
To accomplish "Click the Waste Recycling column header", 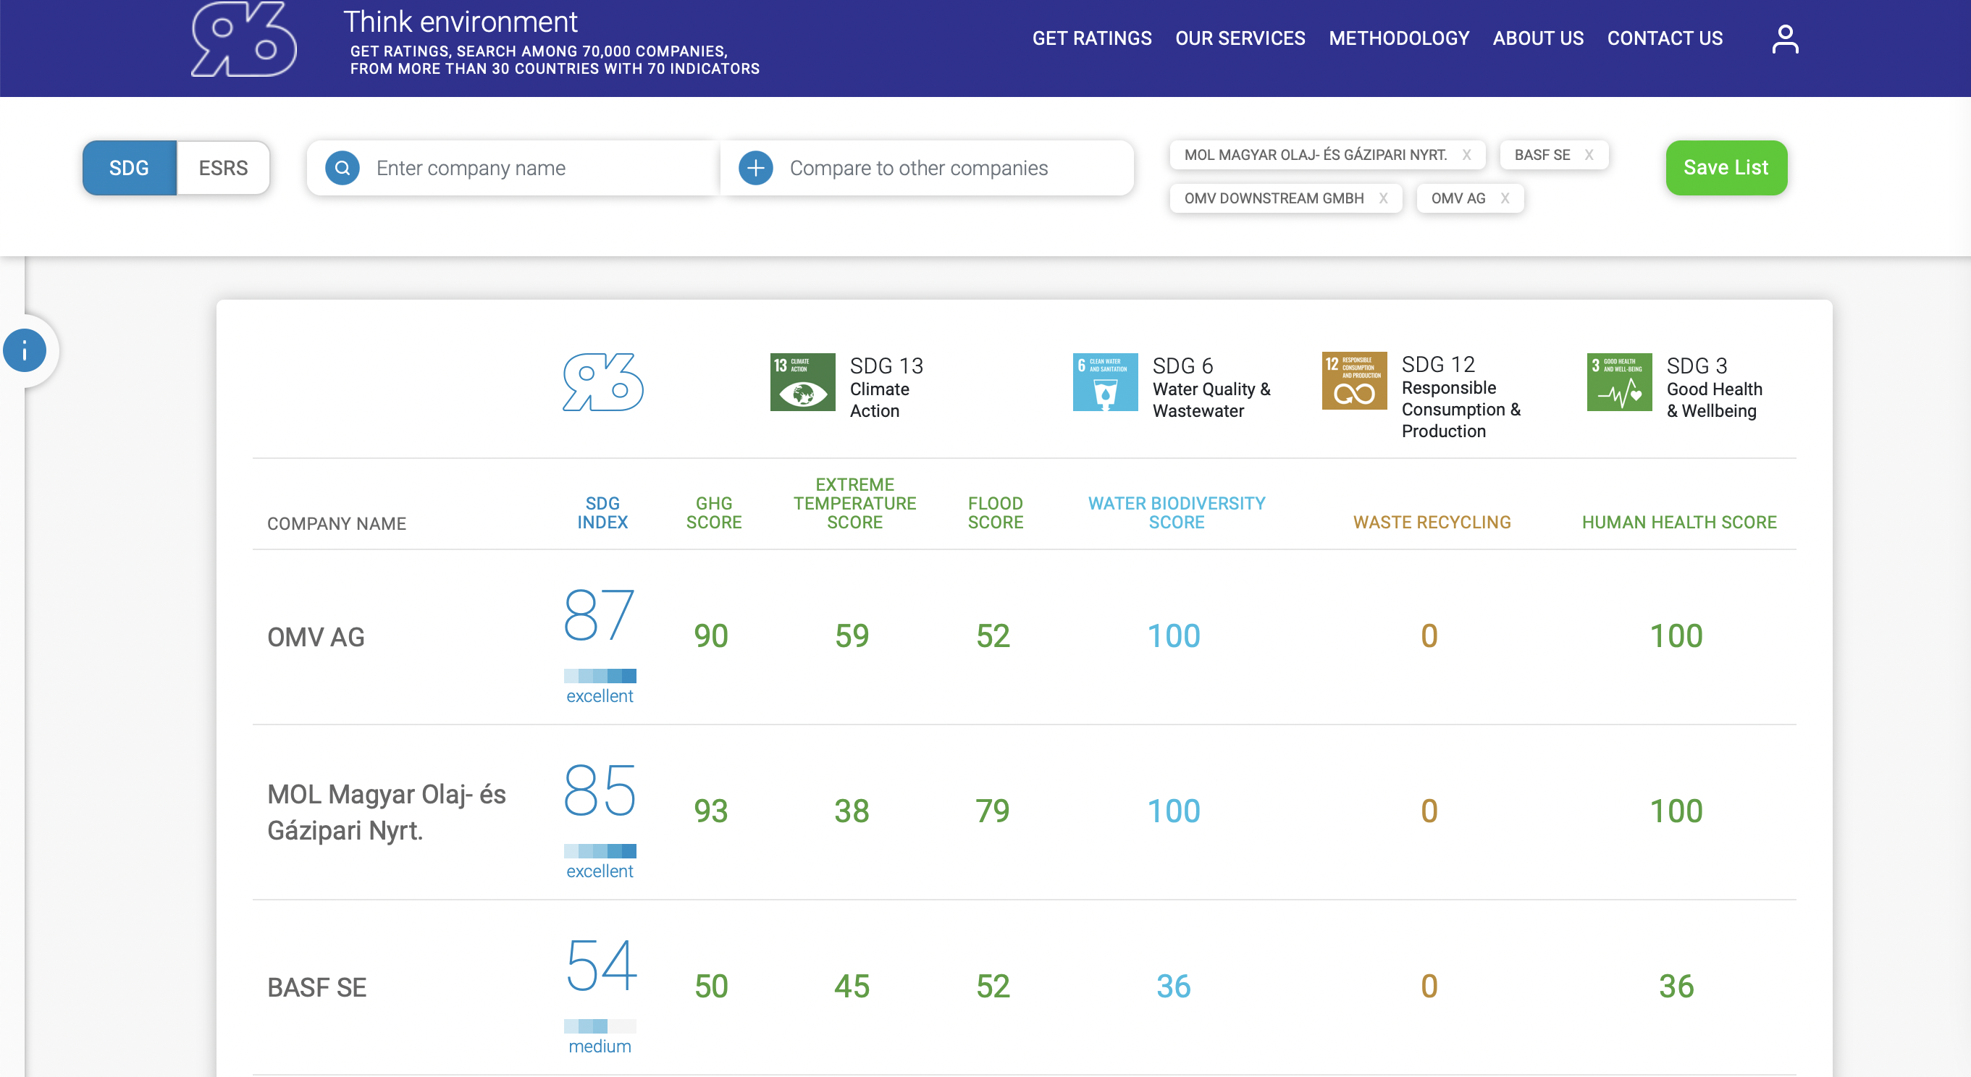I will pos(1431,523).
